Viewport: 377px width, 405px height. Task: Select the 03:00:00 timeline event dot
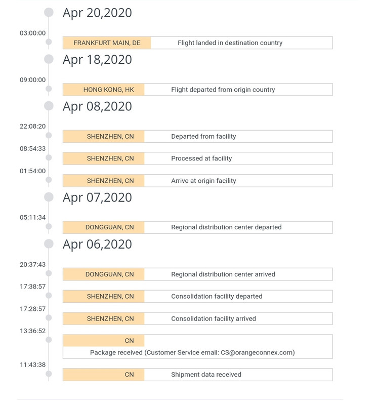point(49,42)
